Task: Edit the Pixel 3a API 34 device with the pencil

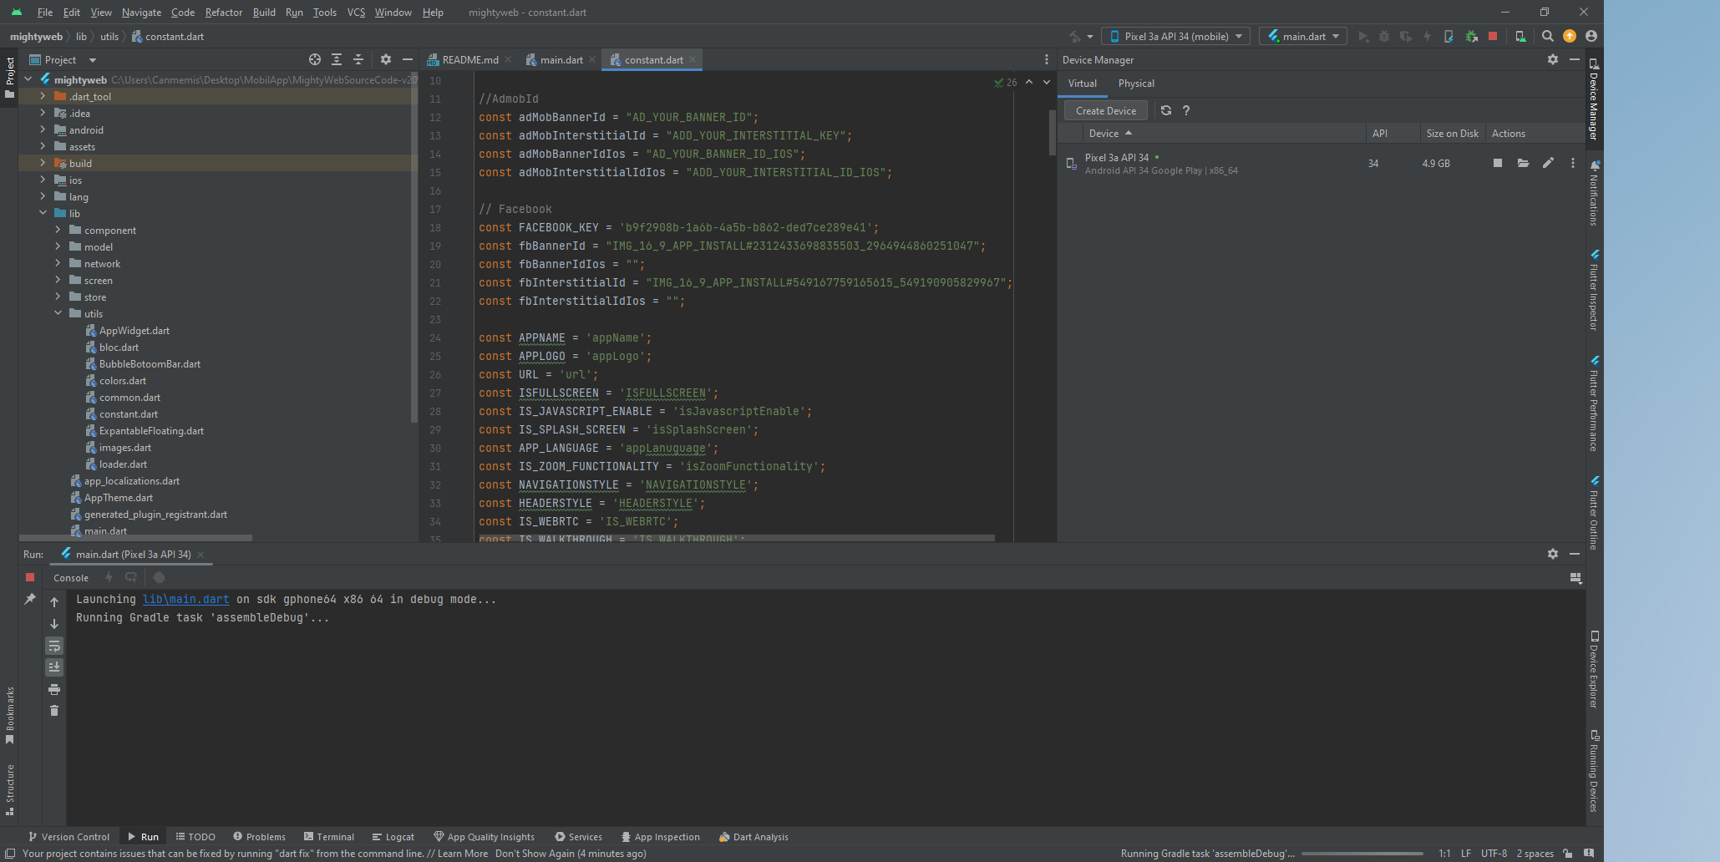Action: [x=1548, y=163]
